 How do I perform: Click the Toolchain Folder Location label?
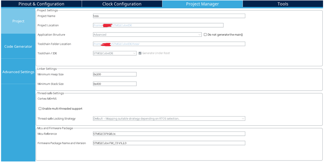pyautogui.click(x=54, y=44)
